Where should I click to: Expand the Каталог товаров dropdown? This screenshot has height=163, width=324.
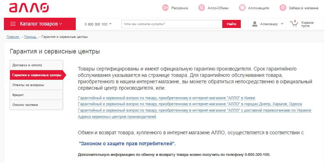click(41, 24)
